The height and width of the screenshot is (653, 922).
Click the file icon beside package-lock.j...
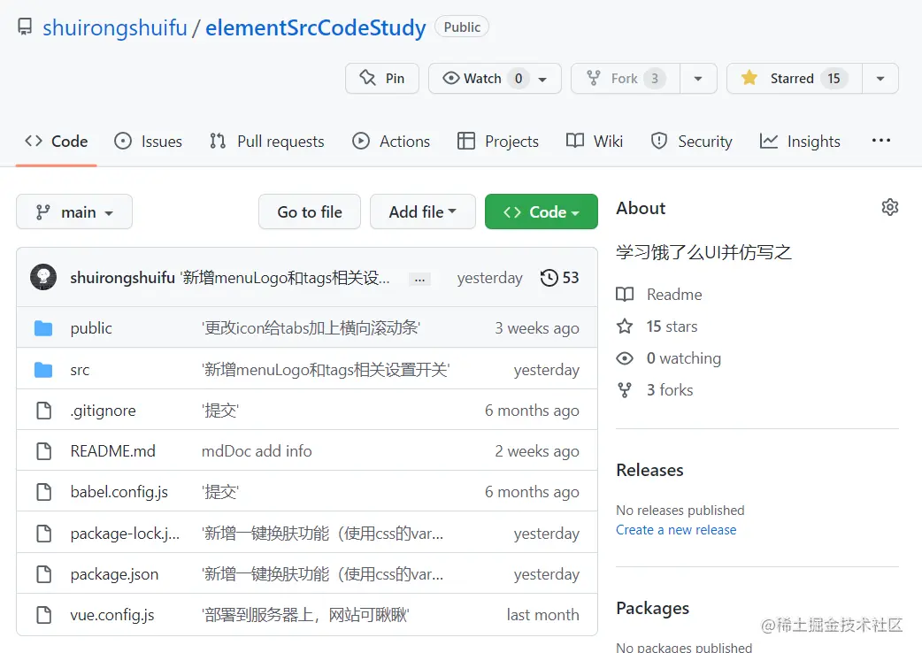43,533
